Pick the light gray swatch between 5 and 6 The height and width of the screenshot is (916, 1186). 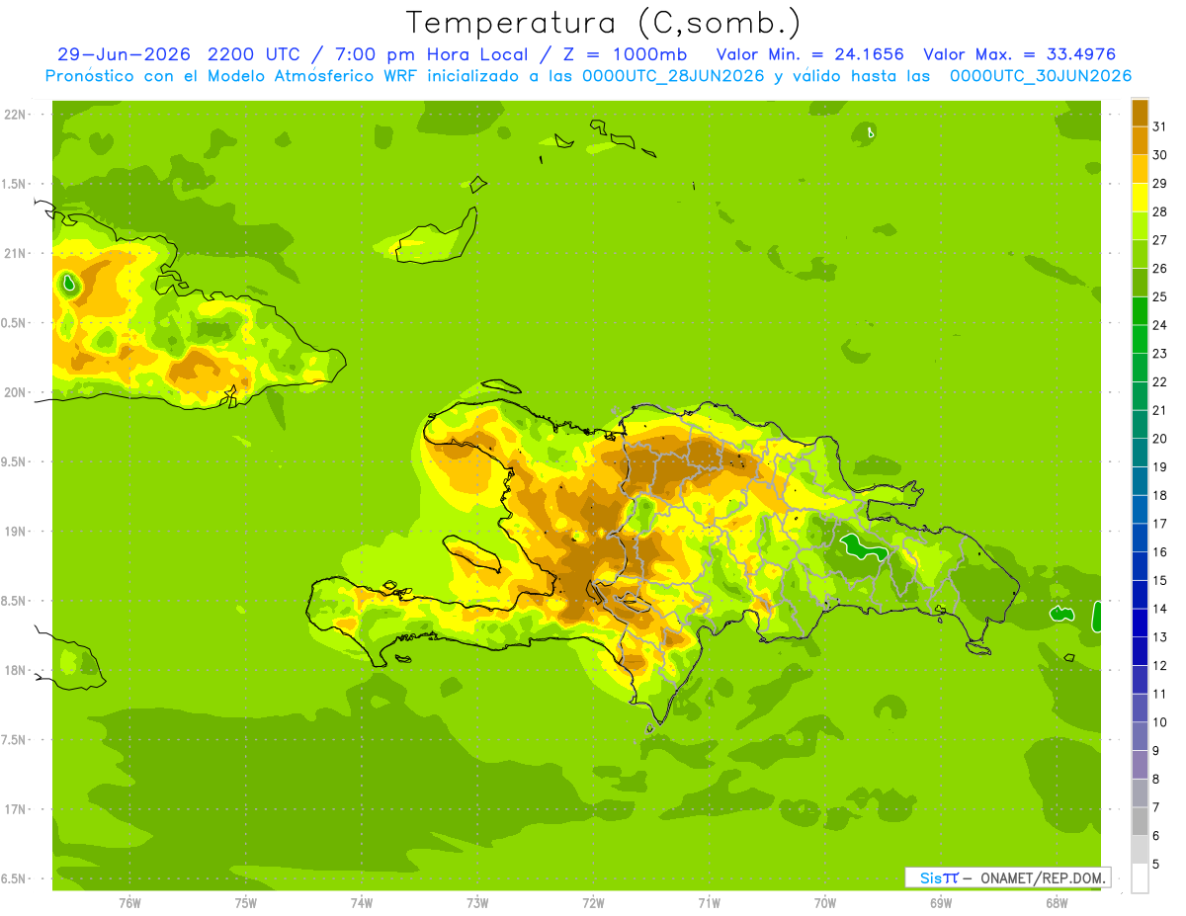coord(1140,850)
